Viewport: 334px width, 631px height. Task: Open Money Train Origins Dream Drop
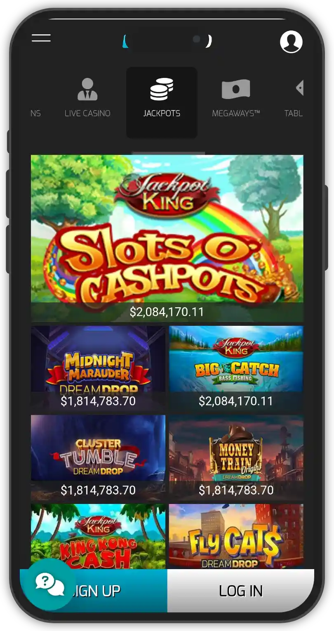tap(236, 457)
